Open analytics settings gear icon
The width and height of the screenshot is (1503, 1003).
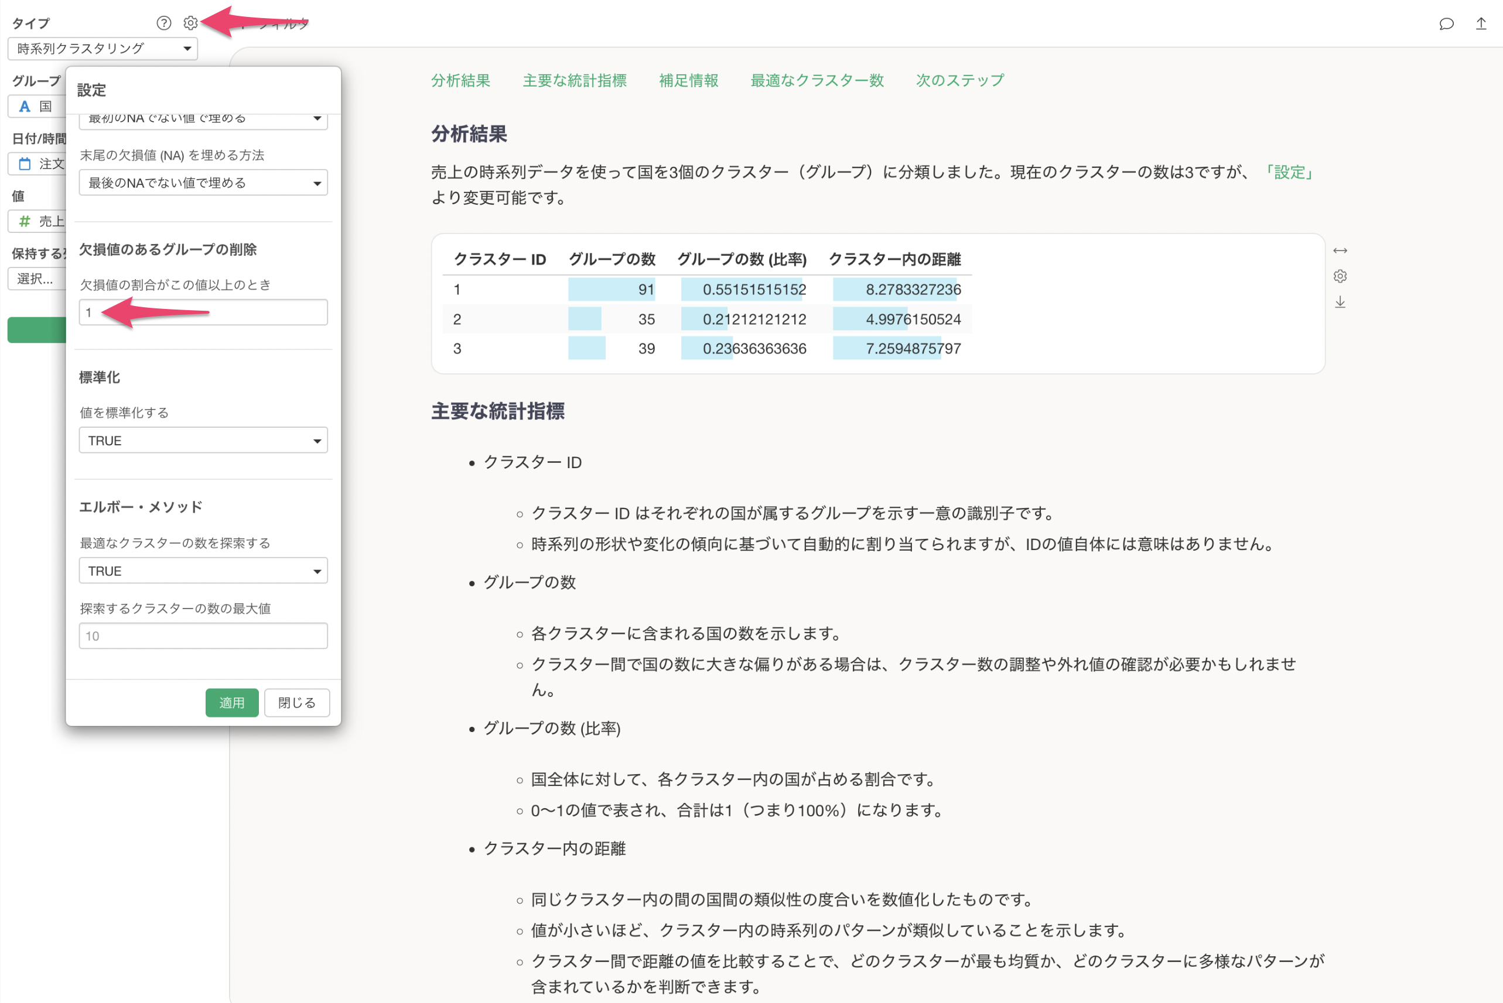[190, 23]
